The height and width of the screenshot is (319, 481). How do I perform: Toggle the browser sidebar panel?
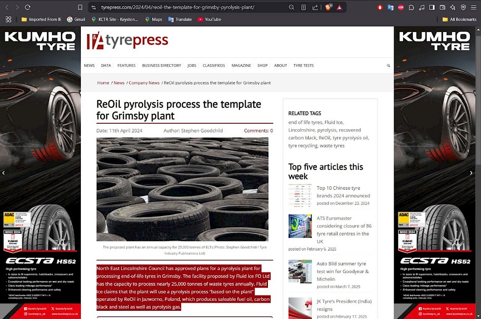pyautogui.click(x=432, y=7)
